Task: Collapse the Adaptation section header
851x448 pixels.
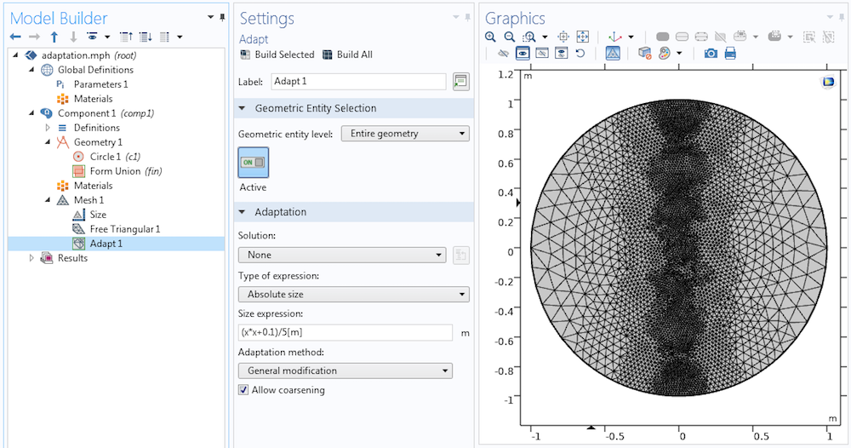Action: tap(280, 211)
